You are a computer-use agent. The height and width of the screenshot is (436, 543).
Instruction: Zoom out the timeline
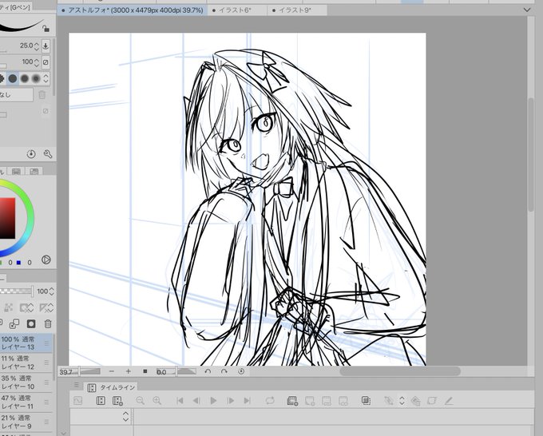141,401
